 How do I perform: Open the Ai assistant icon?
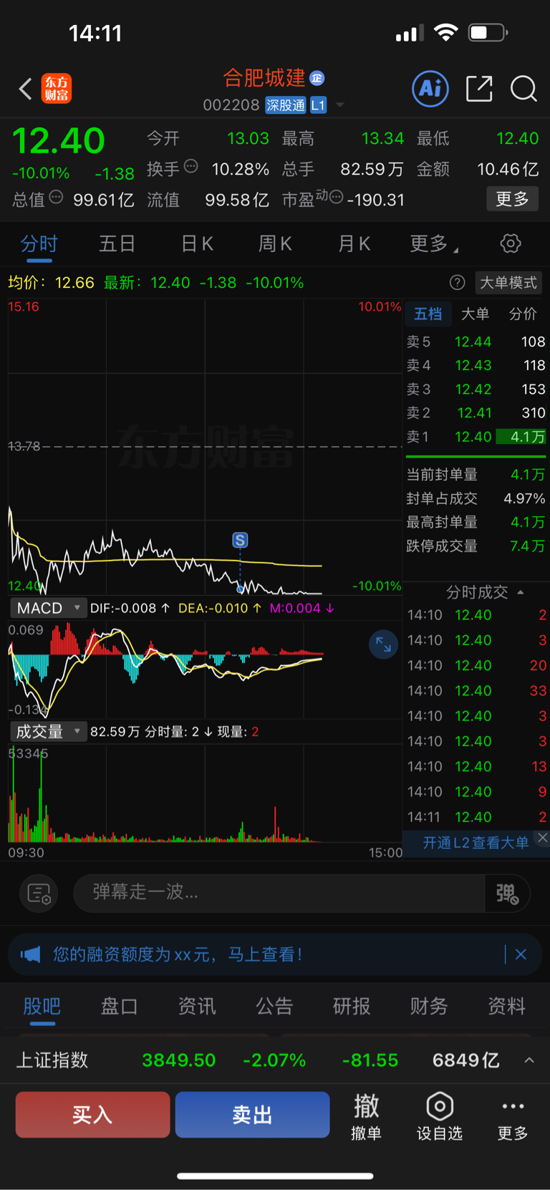click(x=430, y=89)
